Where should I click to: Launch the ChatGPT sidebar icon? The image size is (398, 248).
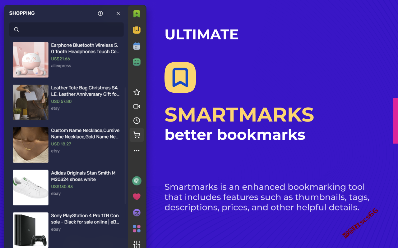click(137, 181)
